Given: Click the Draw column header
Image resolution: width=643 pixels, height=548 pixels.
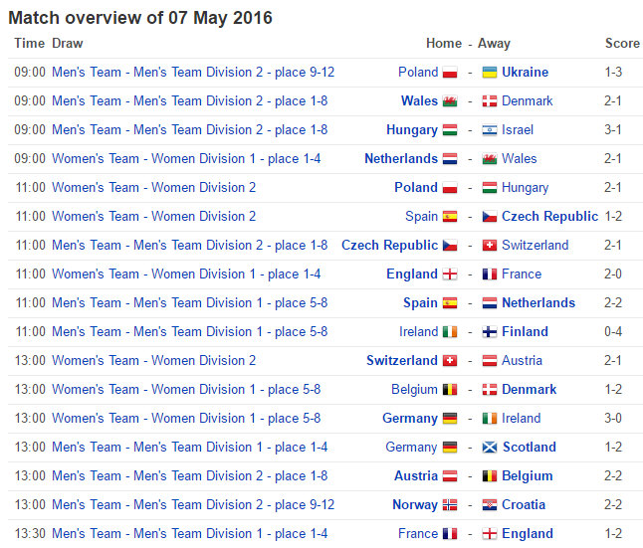Looking at the screenshot, I should pyautogui.click(x=68, y=44).
